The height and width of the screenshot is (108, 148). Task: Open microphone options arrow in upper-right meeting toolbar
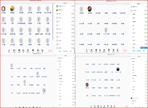tap(89, 50)
